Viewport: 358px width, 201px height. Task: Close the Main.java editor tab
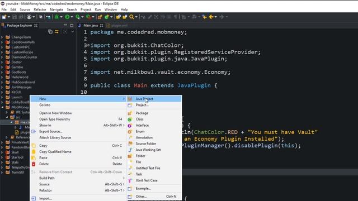click(x=102, y=25)
